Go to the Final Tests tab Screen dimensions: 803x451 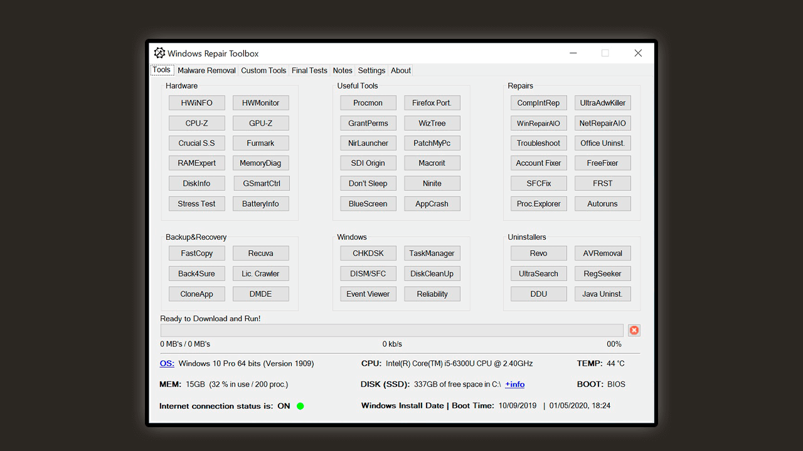(309, 71)
